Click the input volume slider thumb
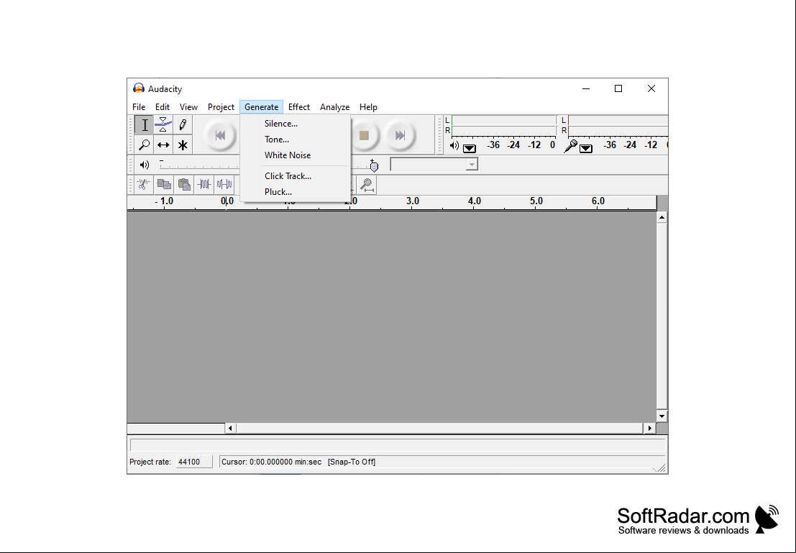 374,165
